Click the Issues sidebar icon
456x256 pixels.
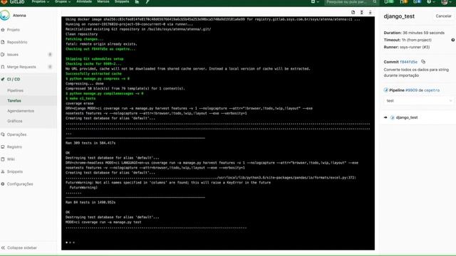coord(3,55)
